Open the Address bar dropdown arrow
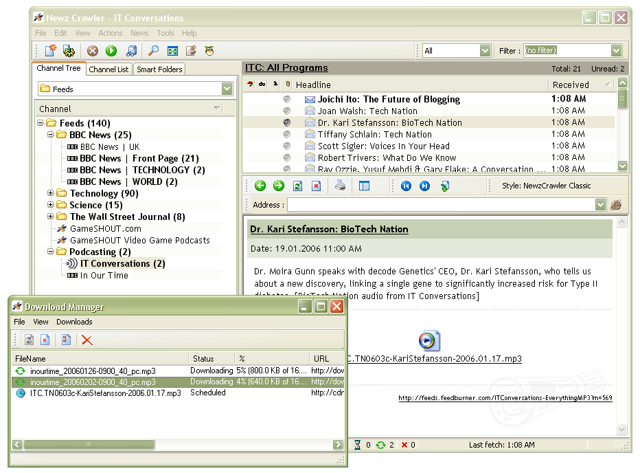This screenshot has width=640, height=473. [x=600, y=205]
